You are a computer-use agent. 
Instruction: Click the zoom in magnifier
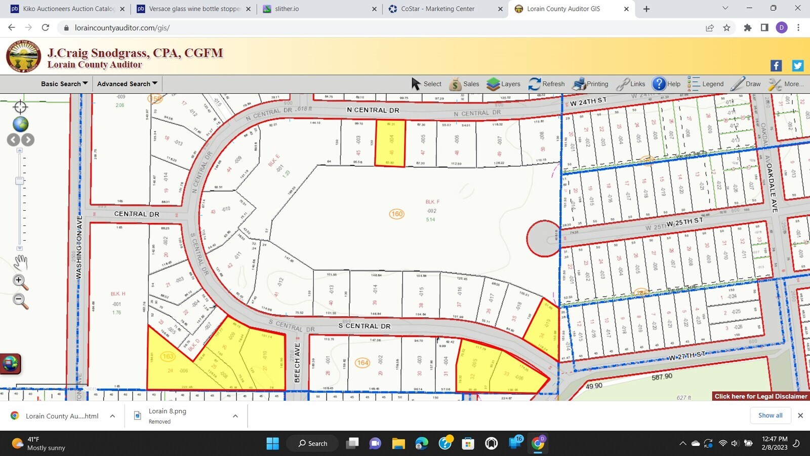point(20,282)
